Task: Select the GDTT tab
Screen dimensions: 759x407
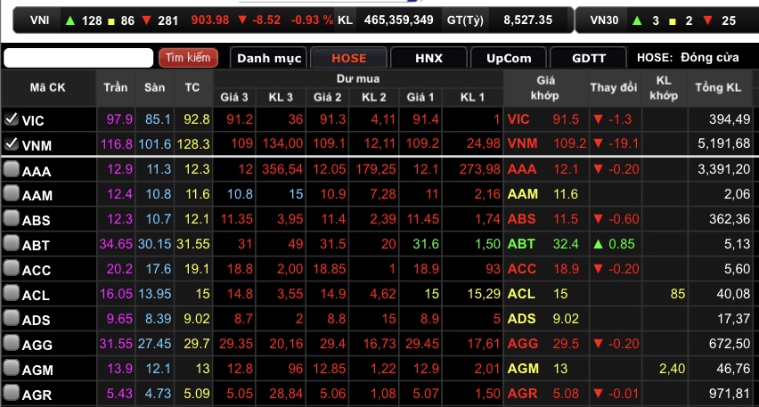Action: pos(589,58)
